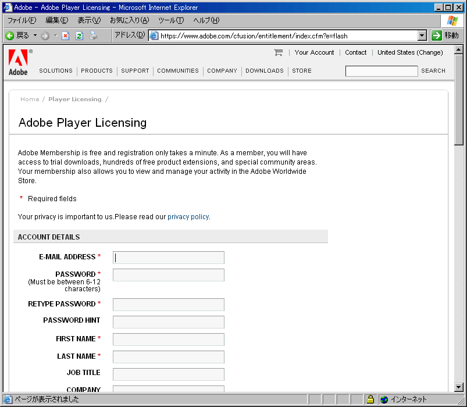Open the Back history dropdown arrow
The height and width of the screenshot is (407, 467).
tap(35, 35)
